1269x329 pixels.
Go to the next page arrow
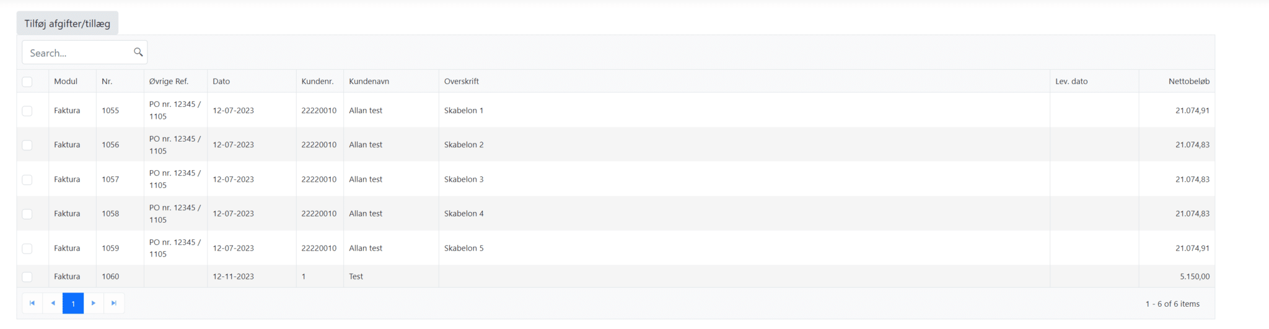pos(94,303)
